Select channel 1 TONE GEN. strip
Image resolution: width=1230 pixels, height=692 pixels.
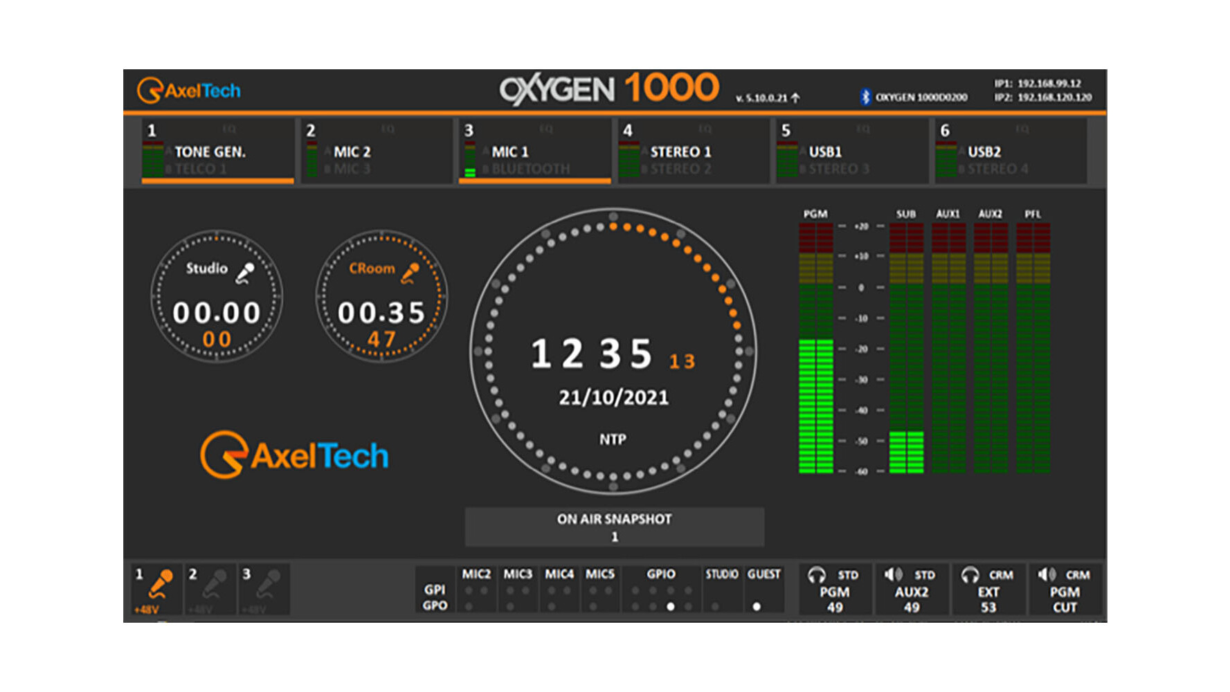(x=217, y=151)
